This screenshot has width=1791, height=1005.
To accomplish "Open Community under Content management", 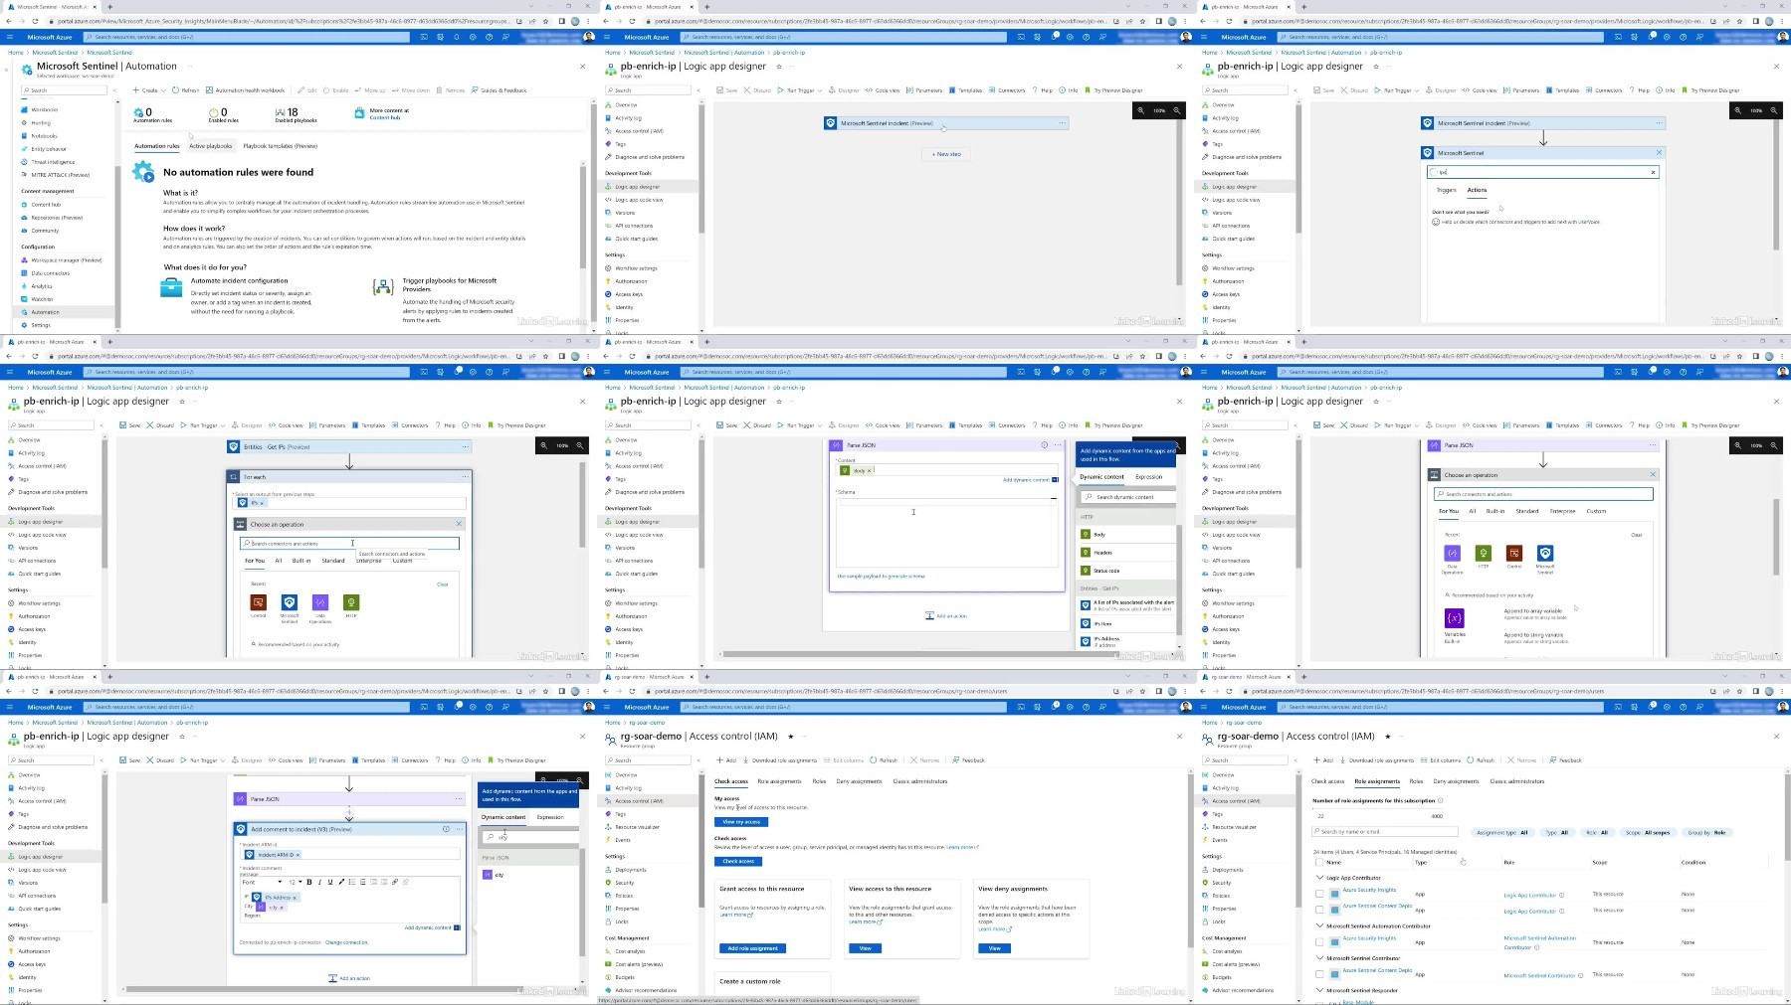I will point(45,231).
